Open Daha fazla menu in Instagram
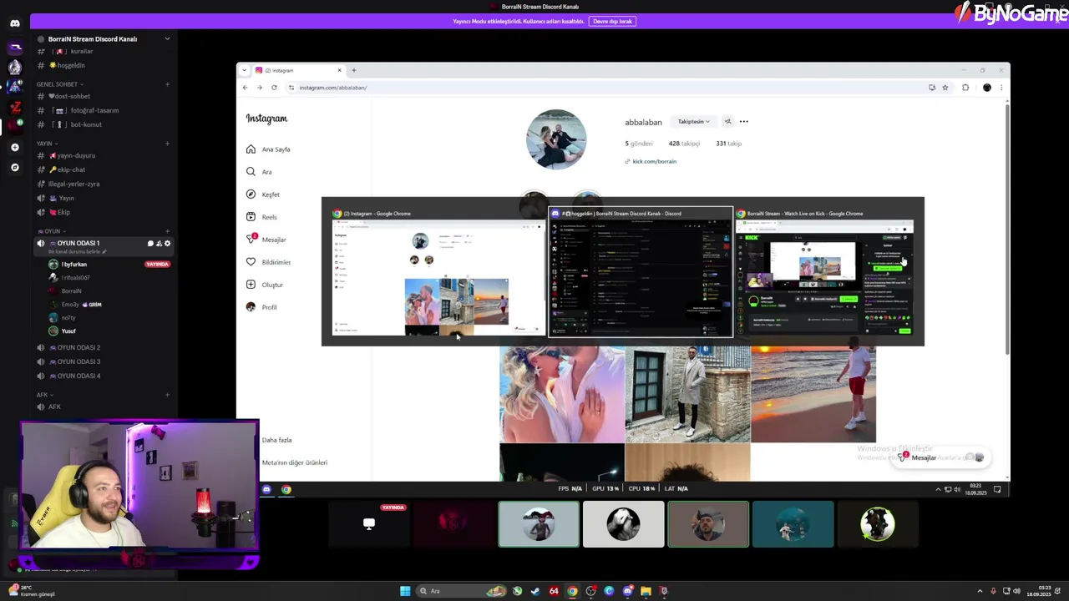Viewport: 1069px width, 601px height. coord(276,440)
